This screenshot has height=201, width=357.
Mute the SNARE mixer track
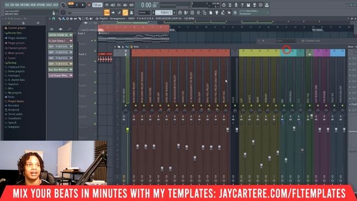259,106
